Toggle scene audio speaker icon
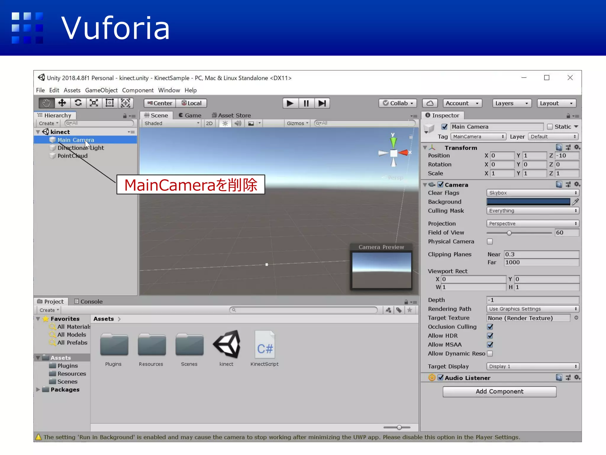The height and width of the screenshot is (455, 606). coord(238,124)
